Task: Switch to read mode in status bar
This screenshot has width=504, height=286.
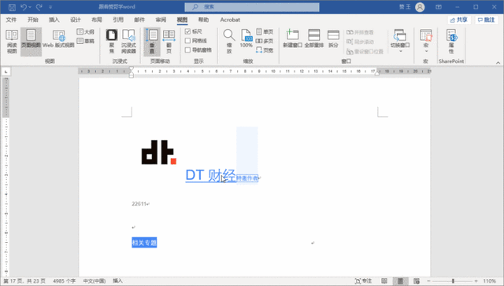Action: pyautogui.click(x=384, y=281)
